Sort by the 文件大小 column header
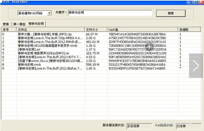Viewport: 204px width, 131px height. [x=96, y=30]
